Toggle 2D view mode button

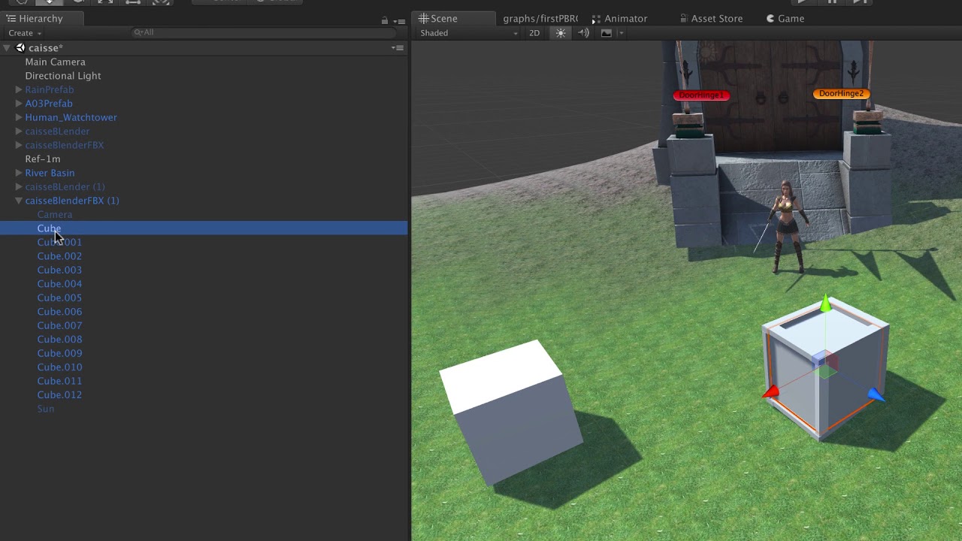(534, 33)
